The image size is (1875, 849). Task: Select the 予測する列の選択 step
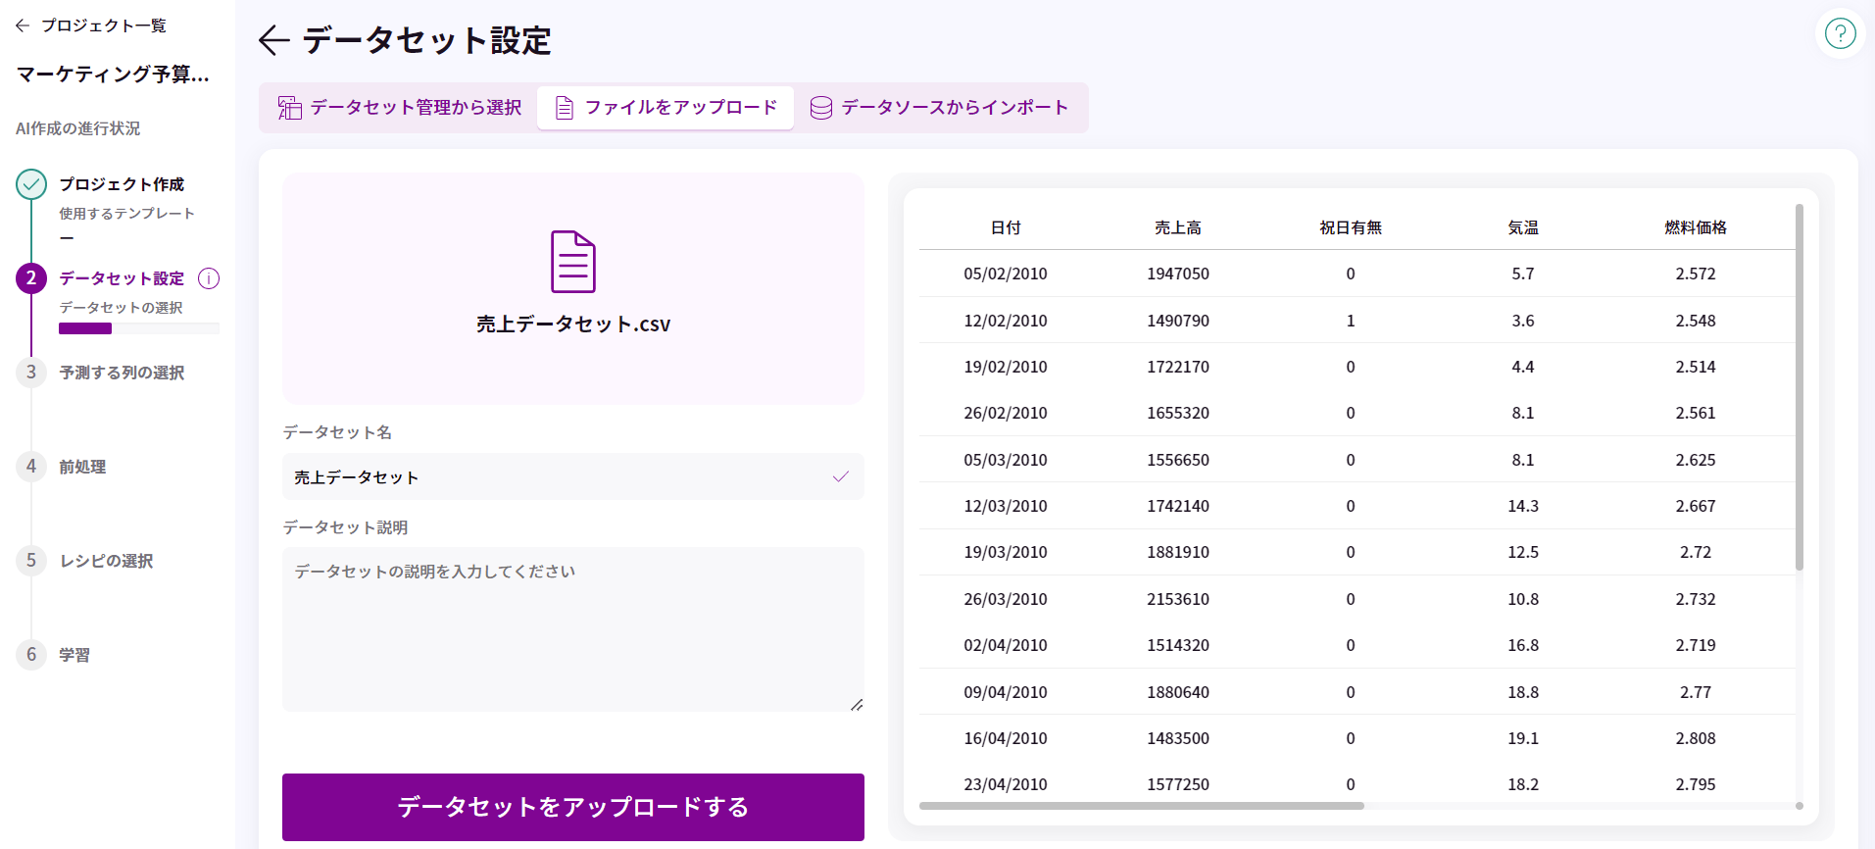point(122,373)
